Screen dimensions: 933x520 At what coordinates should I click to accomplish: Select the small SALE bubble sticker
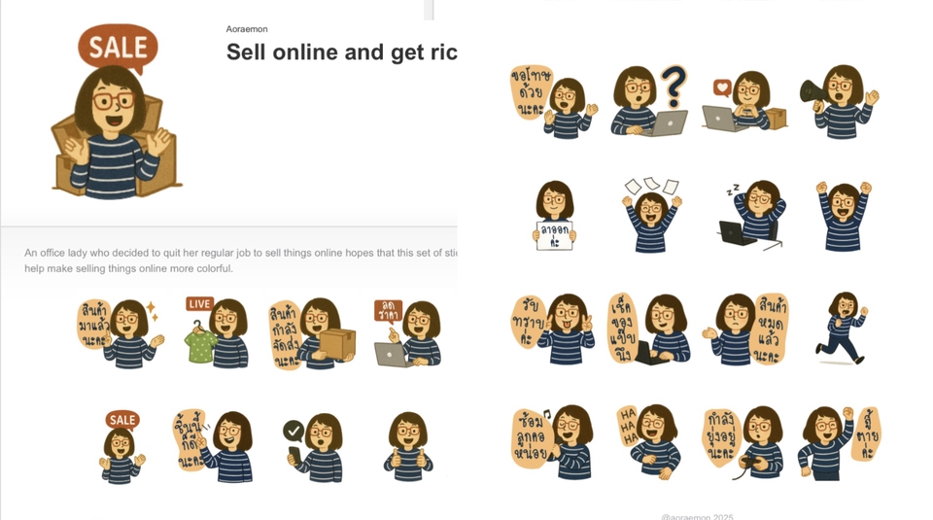122,447
